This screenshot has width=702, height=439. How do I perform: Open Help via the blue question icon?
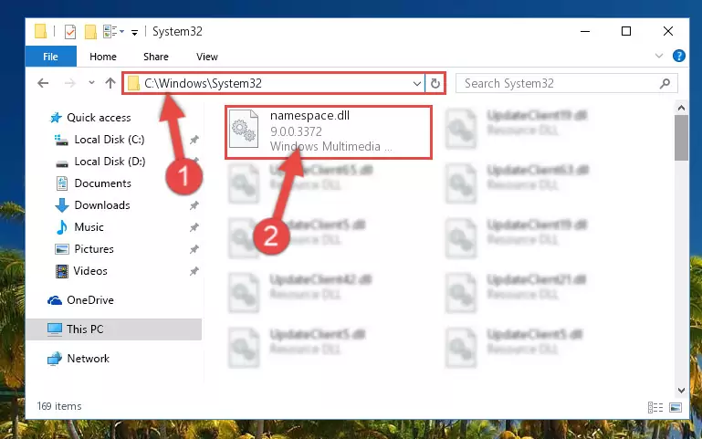[x=678, y=56]
